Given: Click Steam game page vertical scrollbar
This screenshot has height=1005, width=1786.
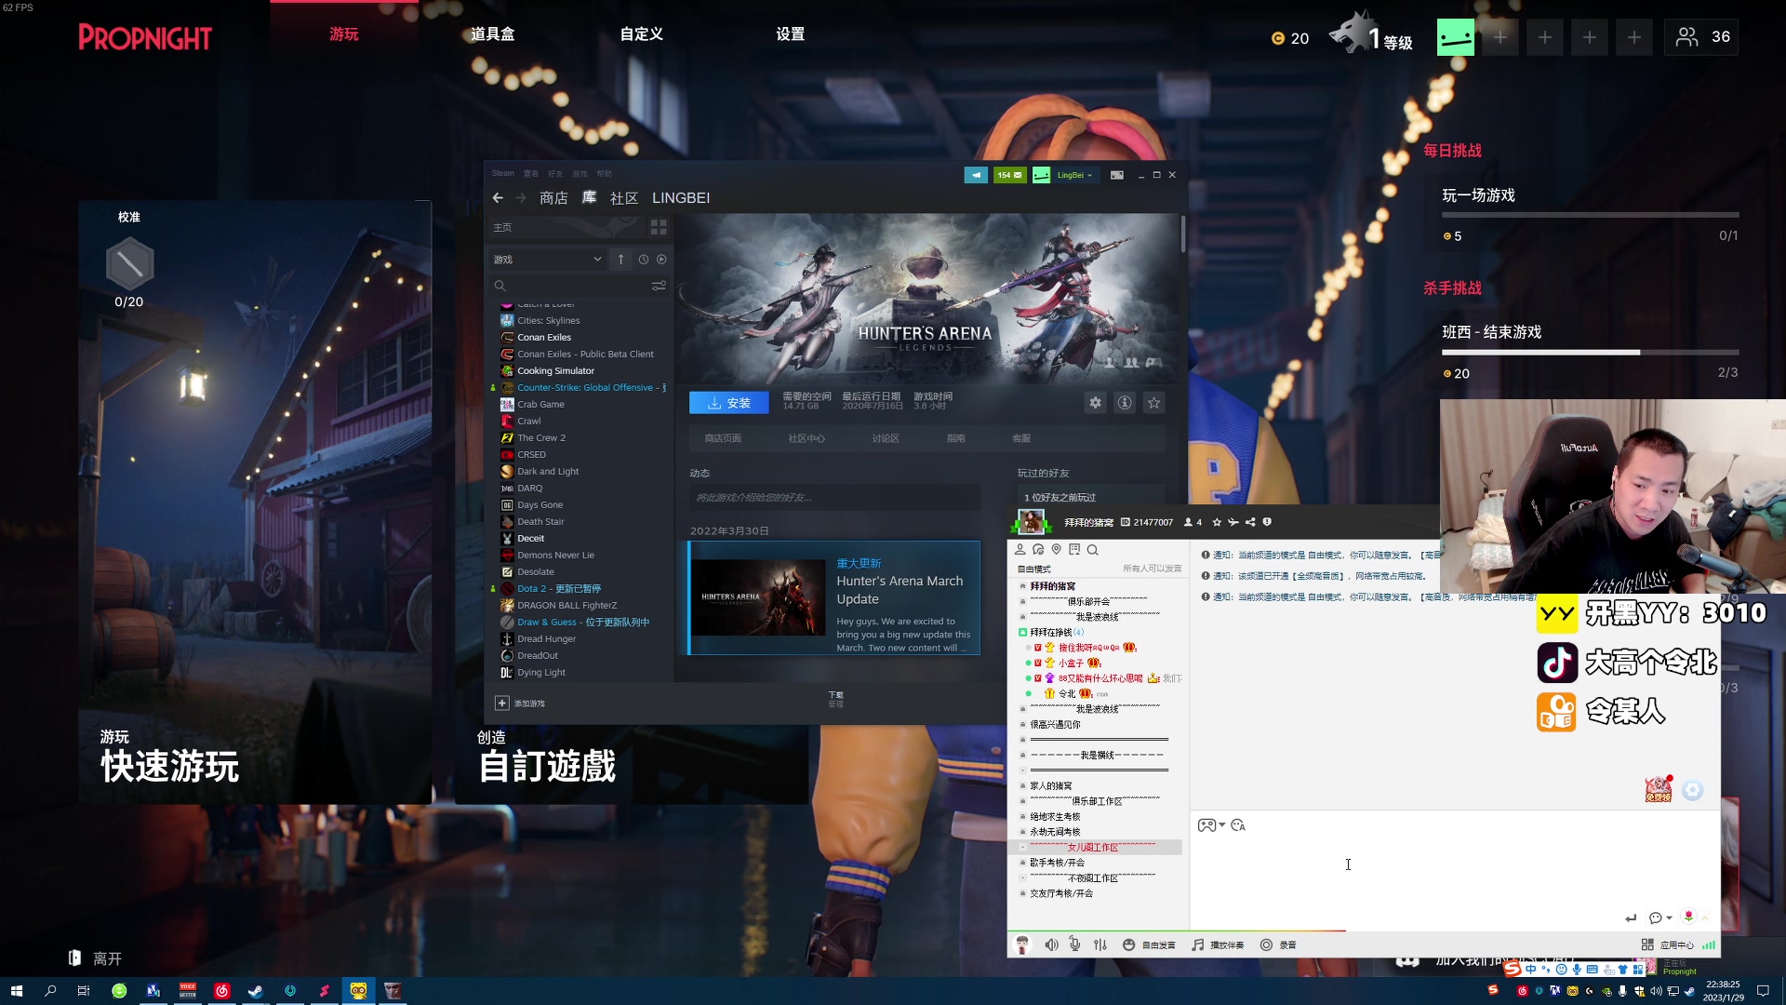Looking at the screenshot, I should [x=1183, y=234].
